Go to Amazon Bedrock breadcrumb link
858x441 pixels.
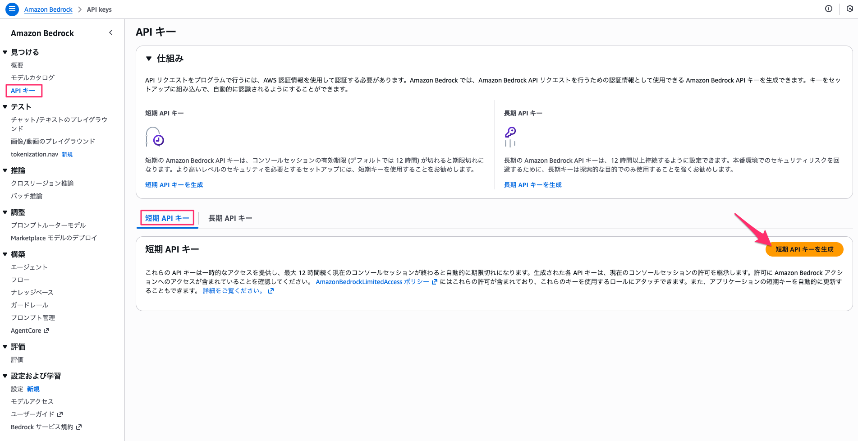tap(48, 9)
